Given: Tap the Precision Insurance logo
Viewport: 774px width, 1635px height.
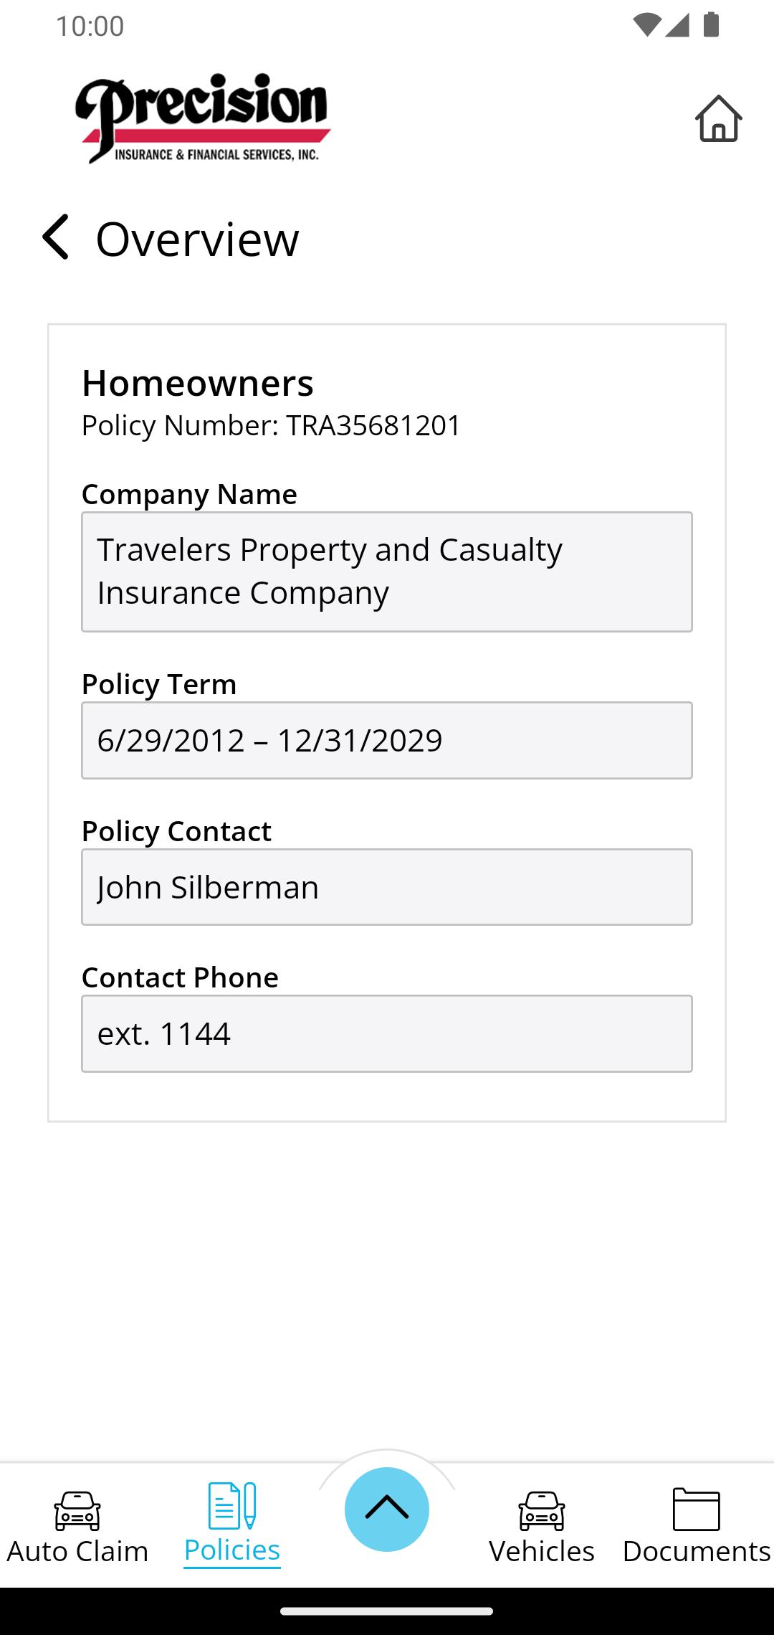Looking at the screenshot, I should pos(203,119).
